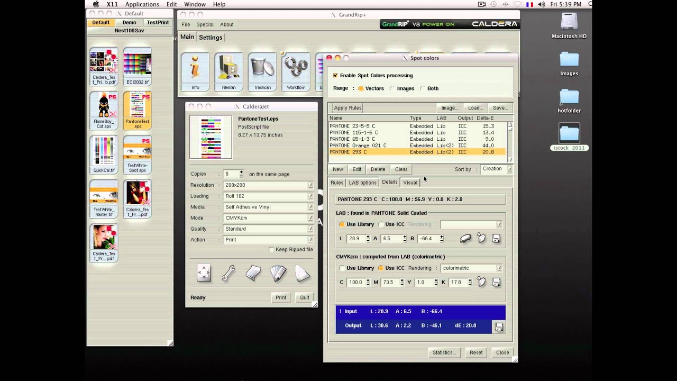The image size is (677, 381).
Task: Click the Reset button
Action: (476, 352)
